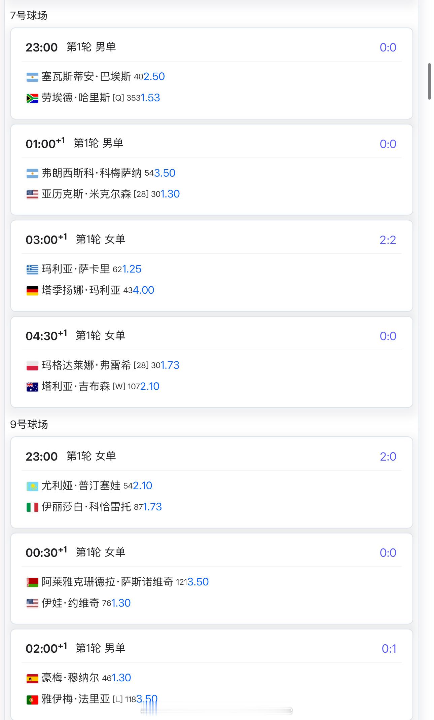Click Kazakhstan flag beside 尤利娅·普汀塞娃
Viewport: 434px width, 720px height.
[x=32, y=486]
